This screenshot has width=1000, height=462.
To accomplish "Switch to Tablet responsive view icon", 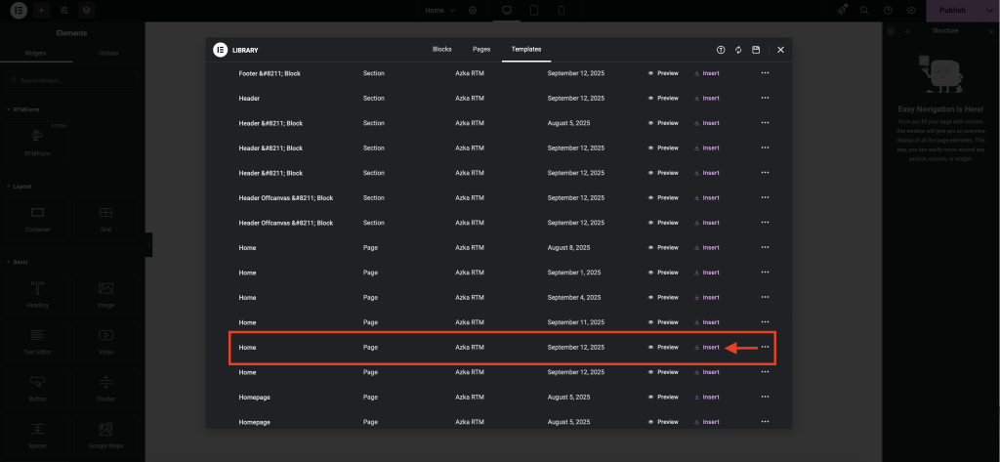I will (x=534, y=10).
